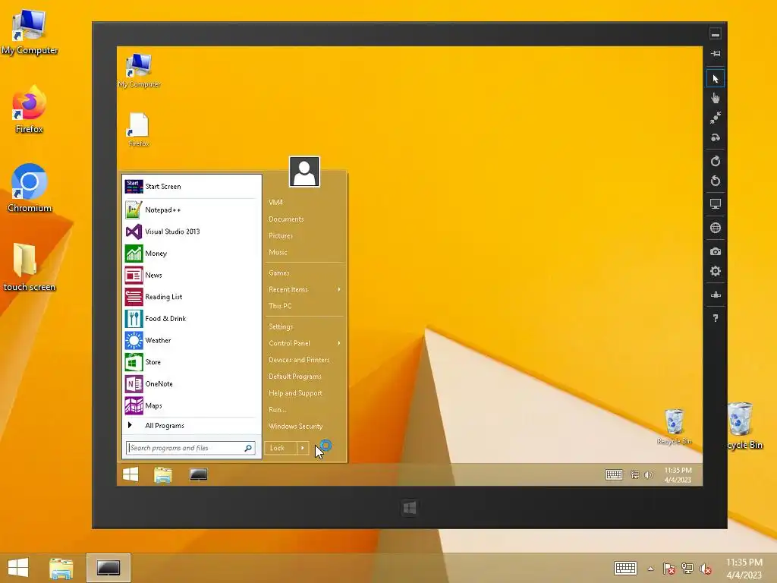The width and height of the screenshot is (777, 583).
Task: Select the host touch screen folder
Action: coord(30,266)
